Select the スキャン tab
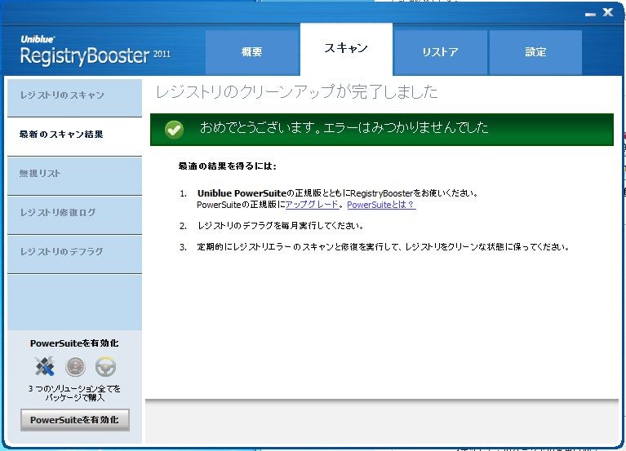 [x=346, y=49]
